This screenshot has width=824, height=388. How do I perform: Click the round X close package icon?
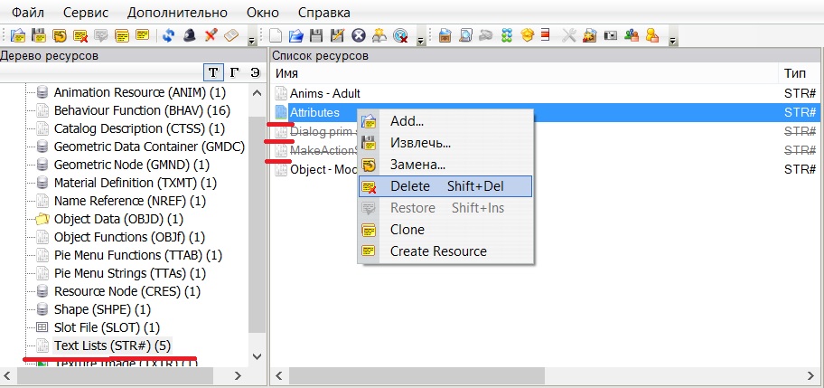pos(358,36)
